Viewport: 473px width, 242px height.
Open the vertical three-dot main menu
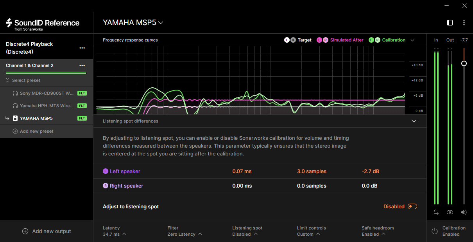pos(464,23)
